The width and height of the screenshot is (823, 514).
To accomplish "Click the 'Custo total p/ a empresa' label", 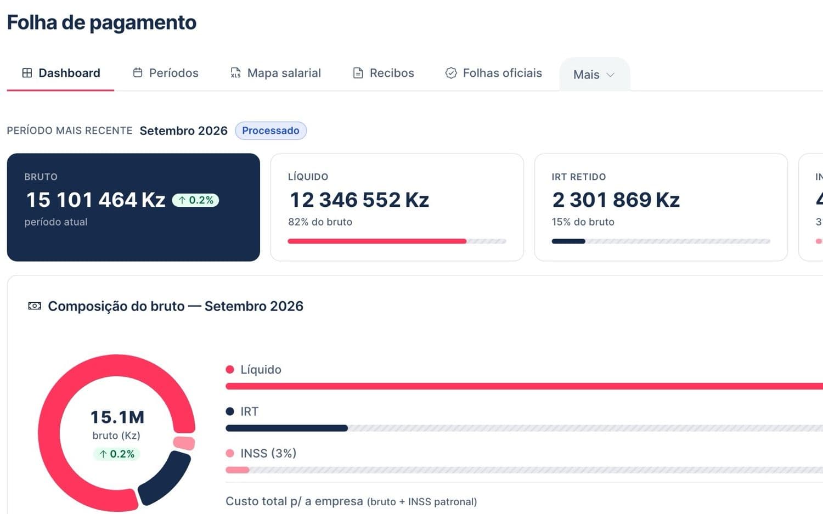I will (x=294, y=501).
